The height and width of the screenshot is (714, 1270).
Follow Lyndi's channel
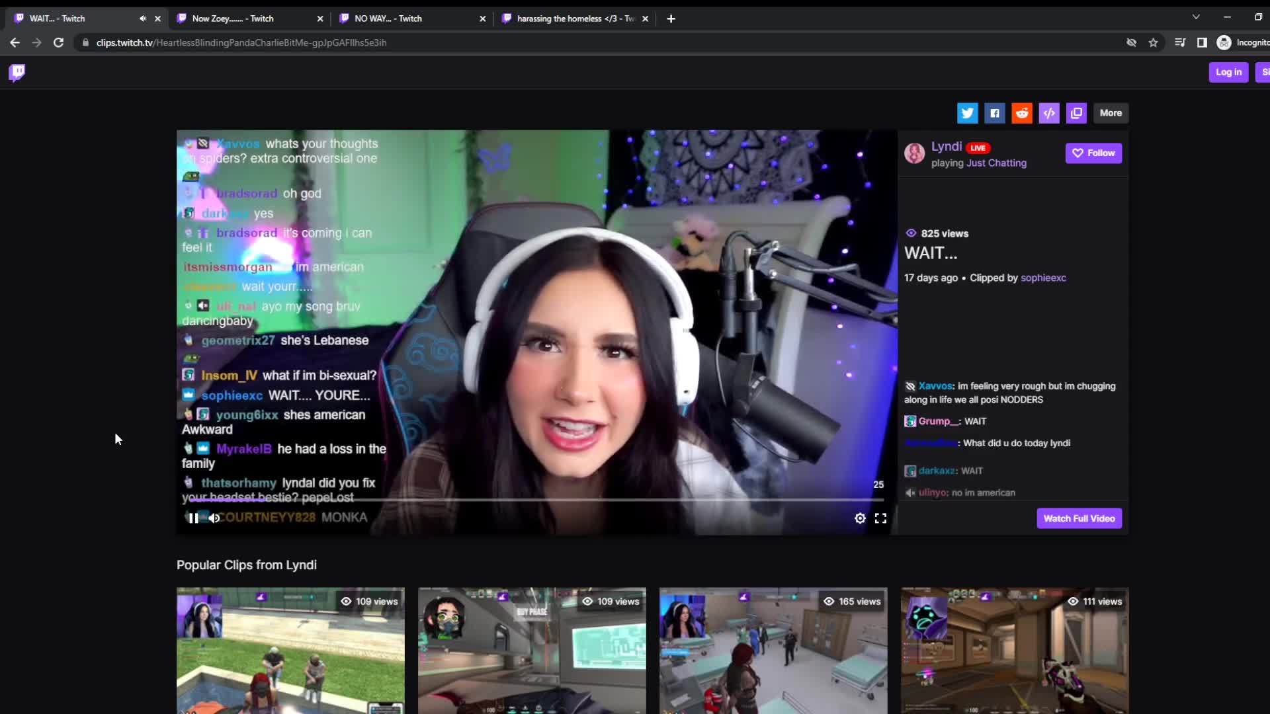(x=1093, y=153)
